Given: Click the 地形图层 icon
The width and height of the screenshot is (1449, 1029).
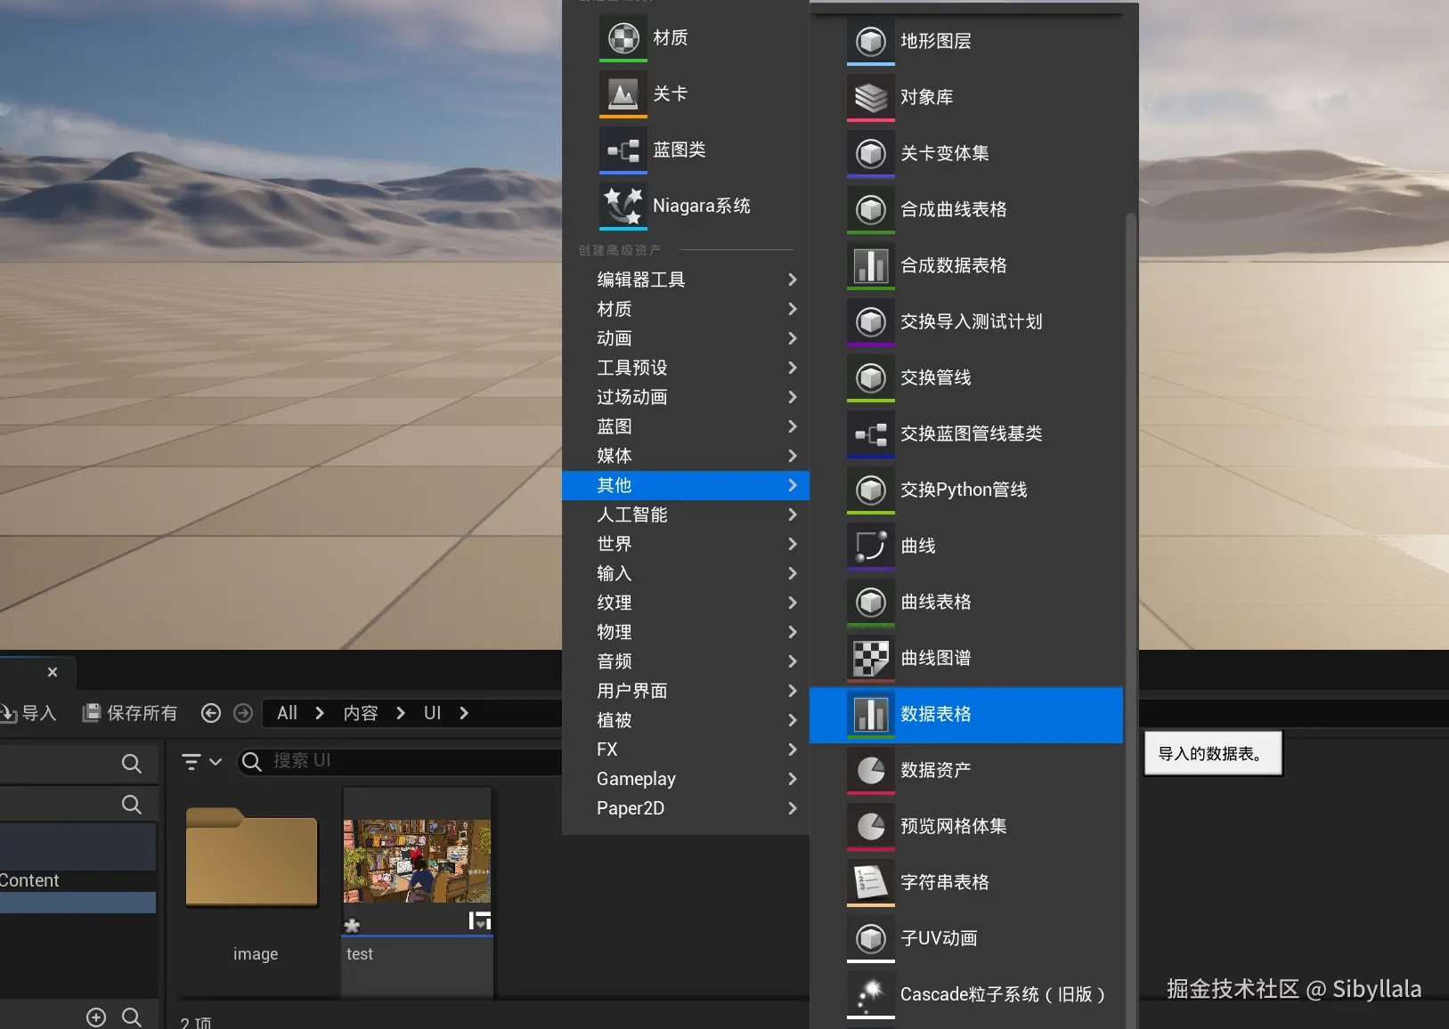Looking at the screenshot, I should click(870, 41).
